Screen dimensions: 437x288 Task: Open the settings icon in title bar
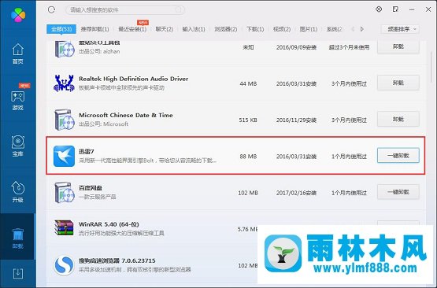[379, 9]
